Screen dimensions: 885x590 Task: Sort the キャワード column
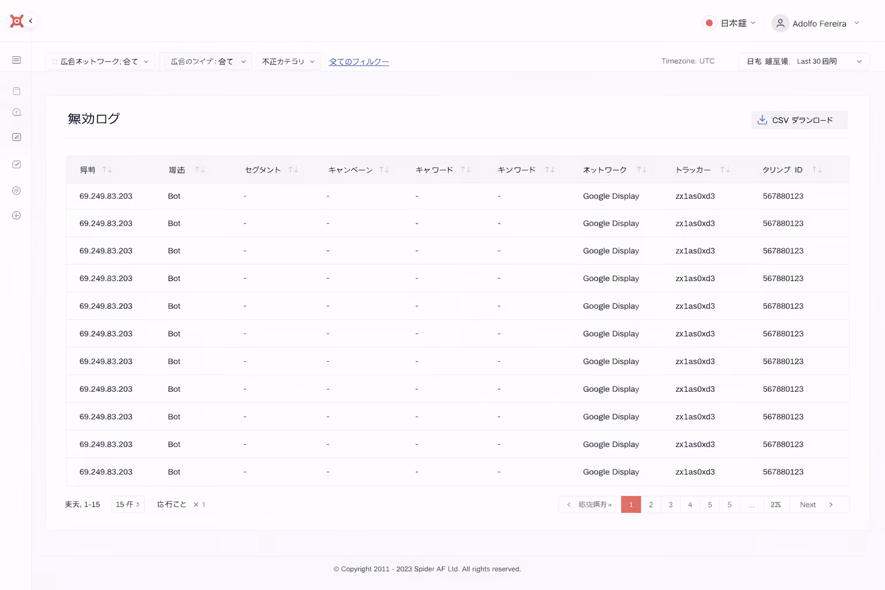click(x=466, y=169)
